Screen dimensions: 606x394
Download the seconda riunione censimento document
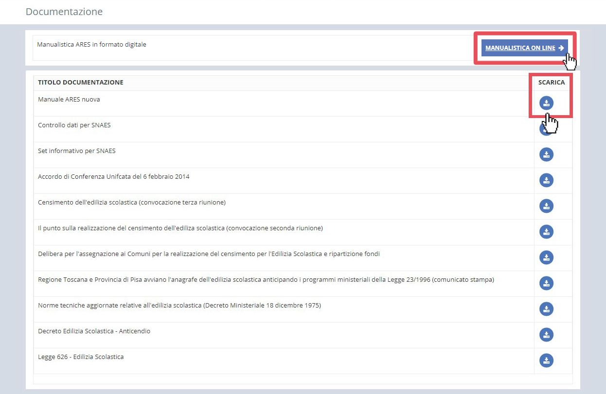(x=546, y=232)
